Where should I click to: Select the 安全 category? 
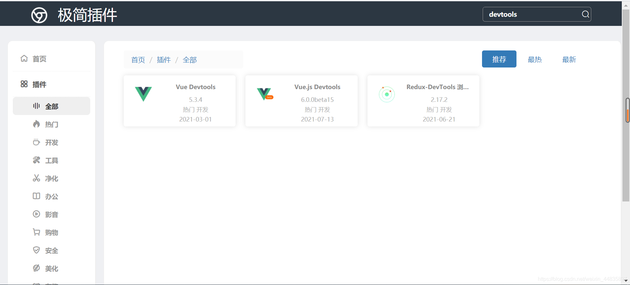pyautogui.click(x=52, y=250)
